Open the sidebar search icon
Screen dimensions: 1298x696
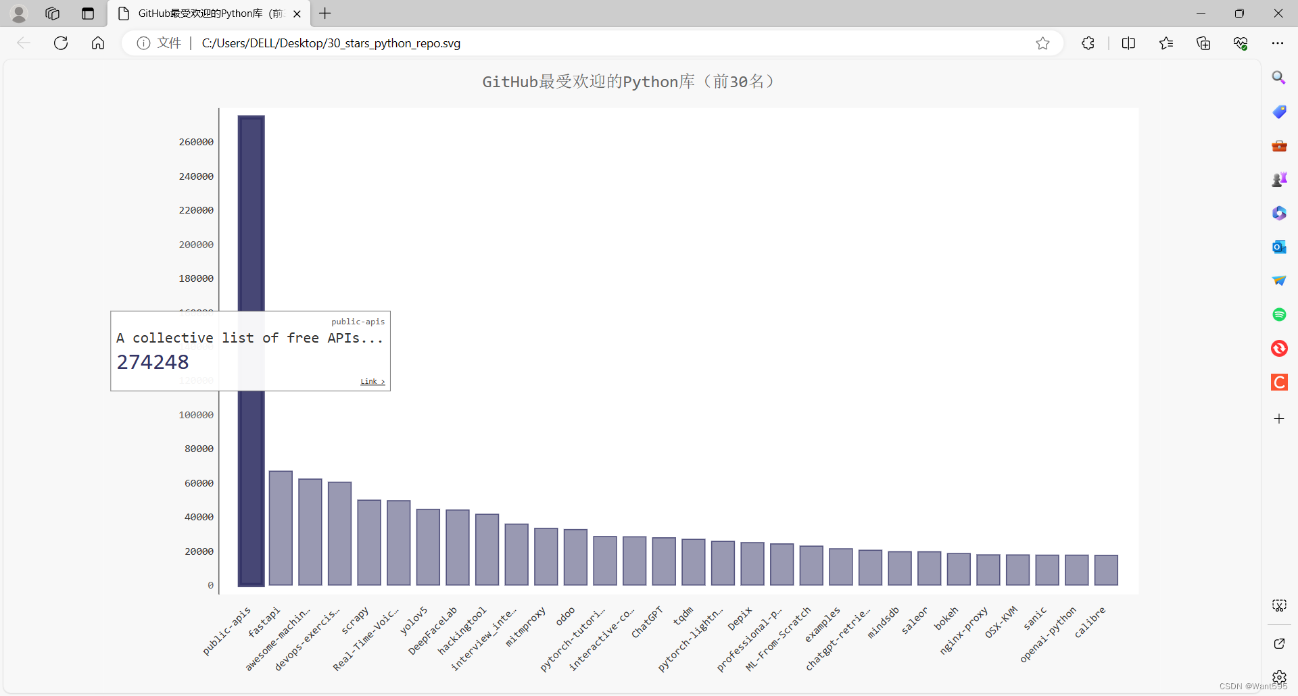point(1278,78)
